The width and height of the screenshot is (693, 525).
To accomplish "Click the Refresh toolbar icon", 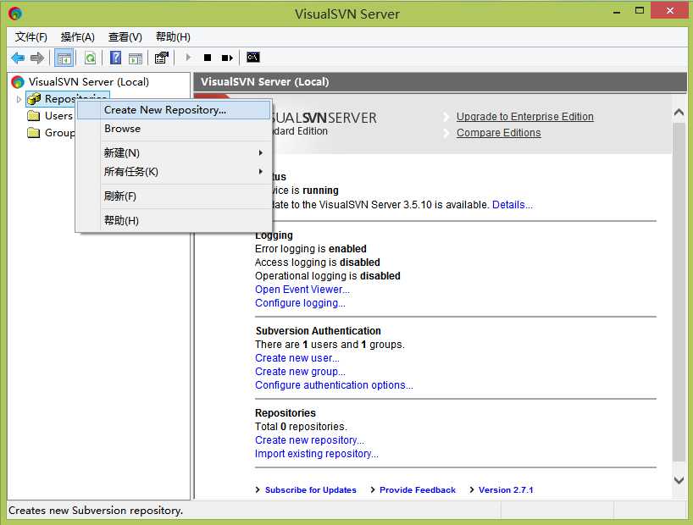I will (x=90, y=58).
